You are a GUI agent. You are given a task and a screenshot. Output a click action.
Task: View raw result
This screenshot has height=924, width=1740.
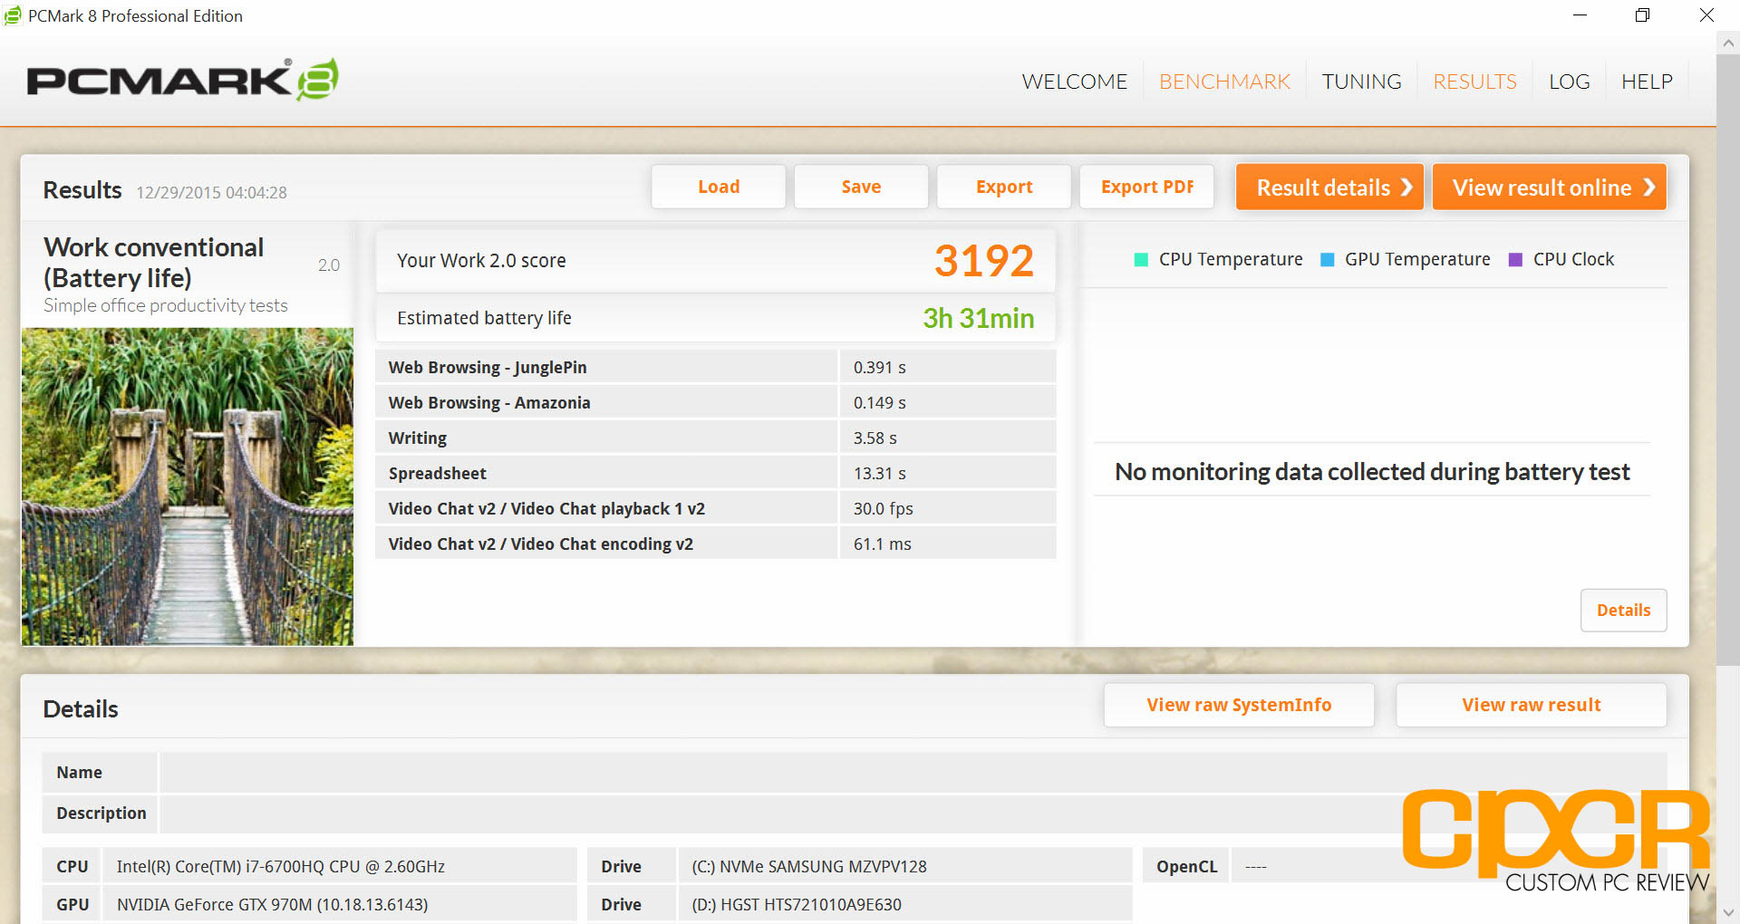click(1531, 705)
